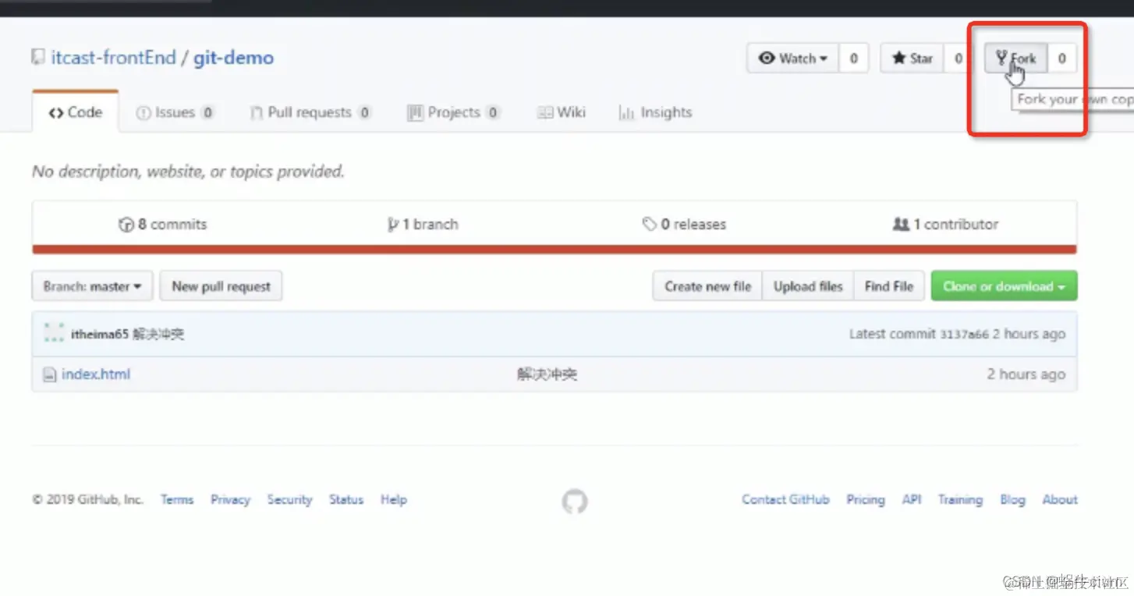Open the 0 releases link

pos(684,225)
